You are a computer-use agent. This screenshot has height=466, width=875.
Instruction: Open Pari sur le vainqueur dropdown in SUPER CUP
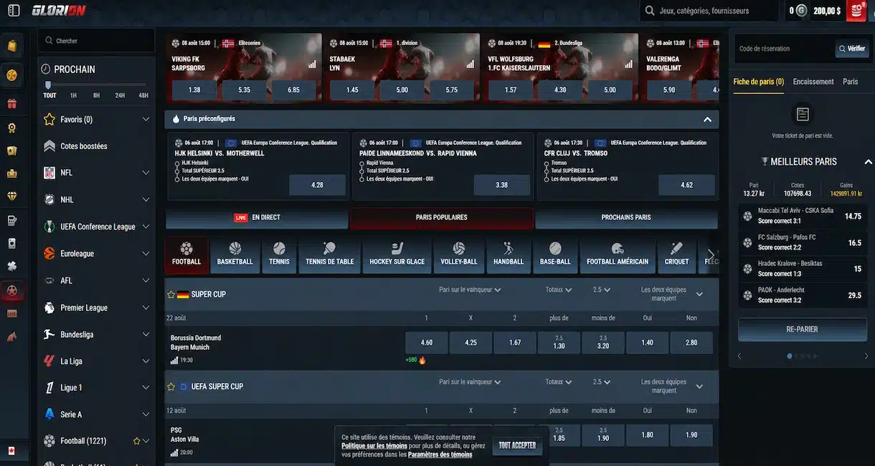(x=470, y=290)
